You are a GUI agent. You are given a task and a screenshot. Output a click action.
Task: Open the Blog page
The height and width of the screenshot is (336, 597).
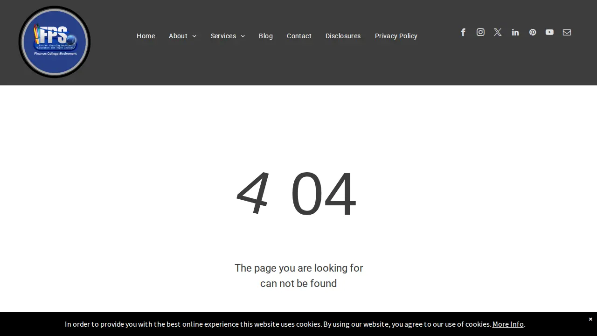click(x=266, y=36)
